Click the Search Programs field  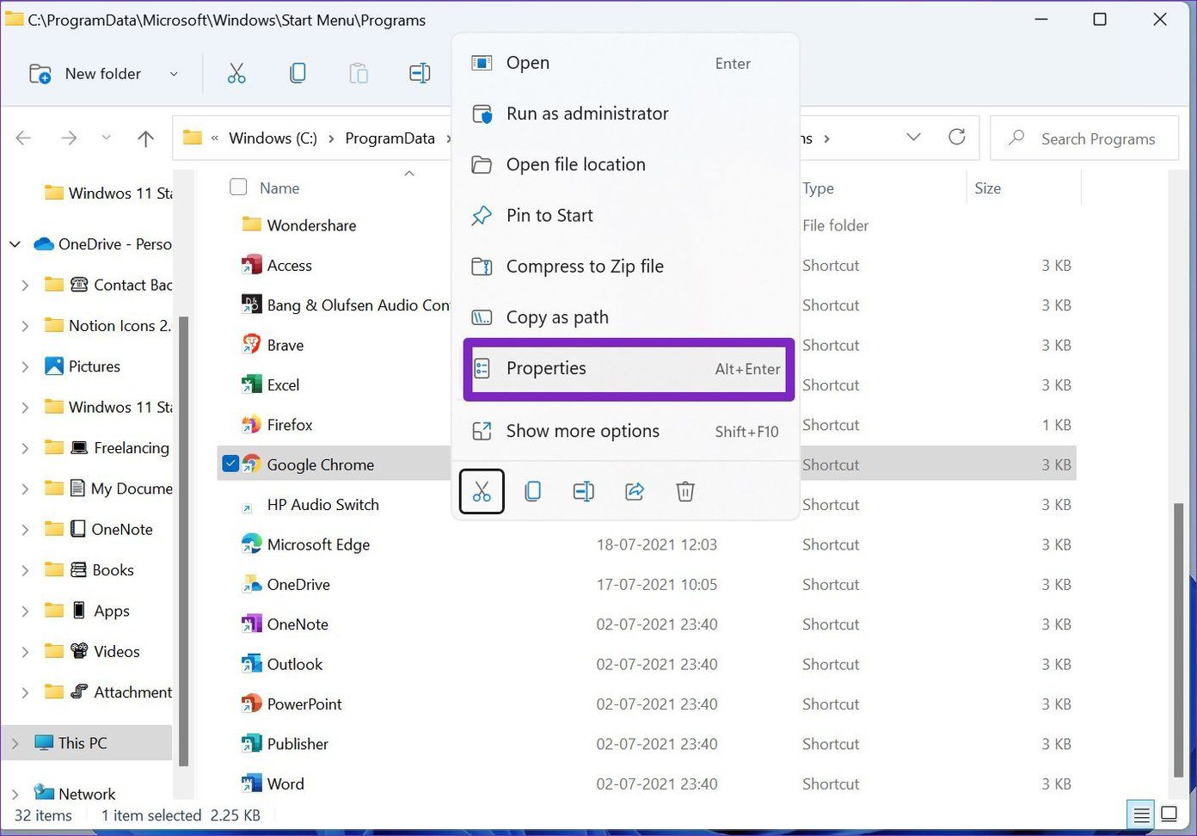click(x=1084, y=138)
